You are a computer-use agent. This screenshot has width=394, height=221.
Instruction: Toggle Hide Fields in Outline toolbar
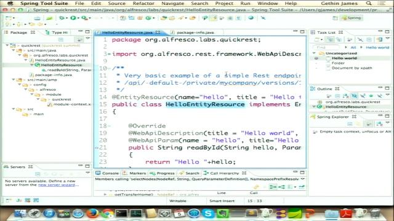[x=355, y=96]
